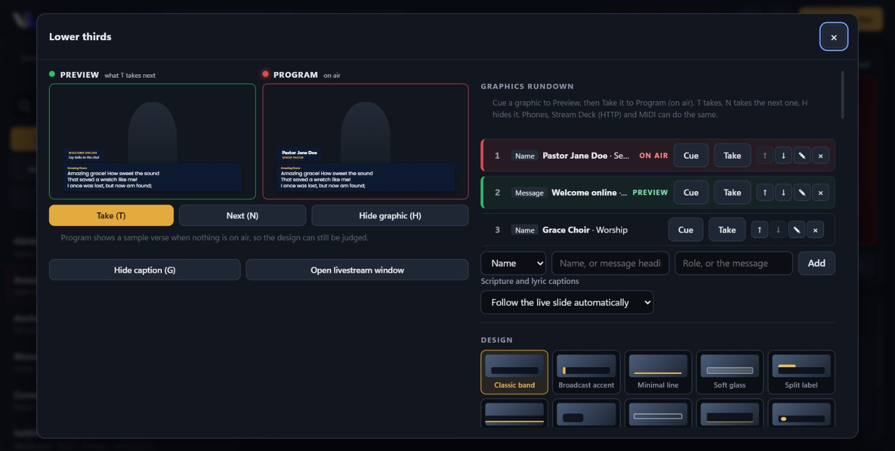The image size is (895, 451).
Task: Open the Name type dropdown
Action: point(514,263)
